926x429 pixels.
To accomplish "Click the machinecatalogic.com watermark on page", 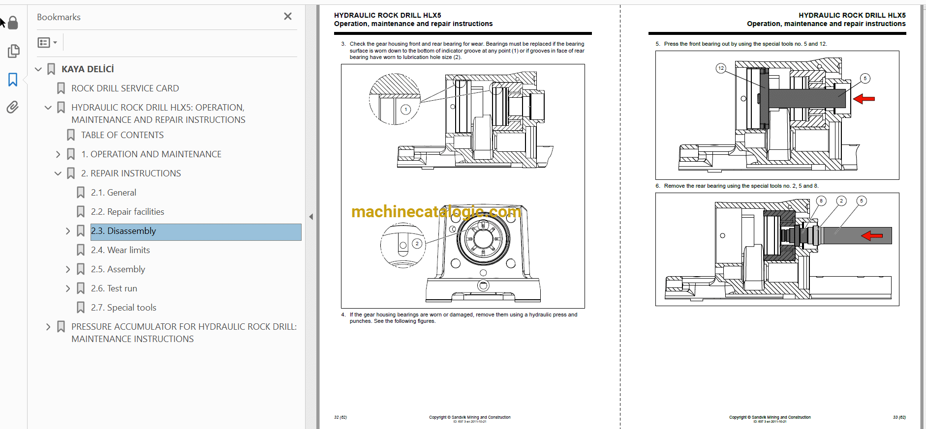I will [436, 212].
